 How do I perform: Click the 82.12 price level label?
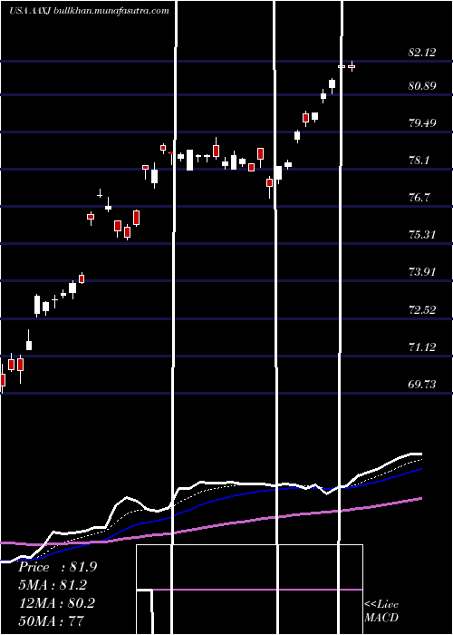(x=422, y=53)
